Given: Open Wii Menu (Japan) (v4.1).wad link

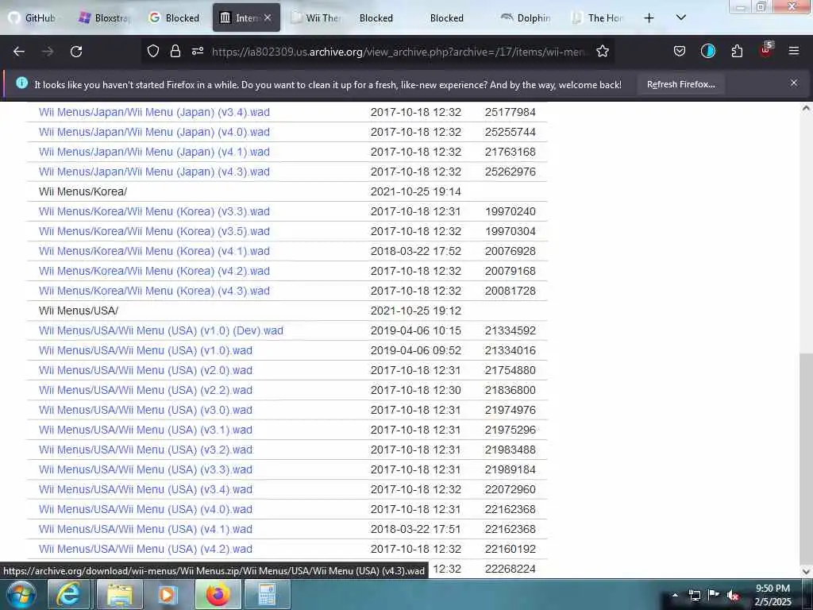Looking at the screenshot, I should coord(154,152).
